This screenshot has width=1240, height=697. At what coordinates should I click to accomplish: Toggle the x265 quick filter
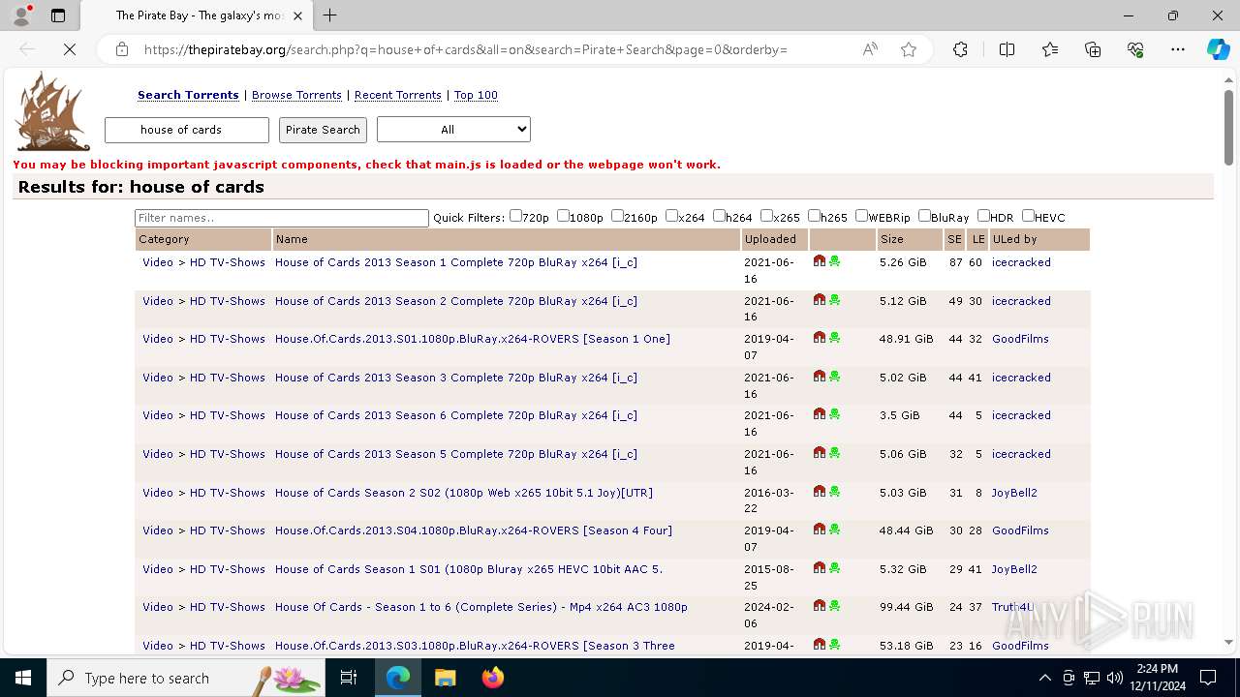[x=766, y=216]
